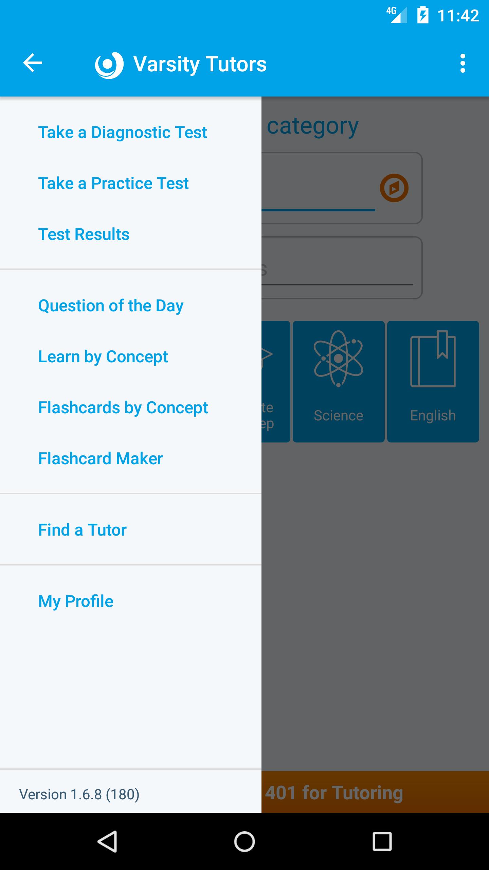Tap the back arrow icon
This screenshot has height=870, width=489.
(33, 63)
